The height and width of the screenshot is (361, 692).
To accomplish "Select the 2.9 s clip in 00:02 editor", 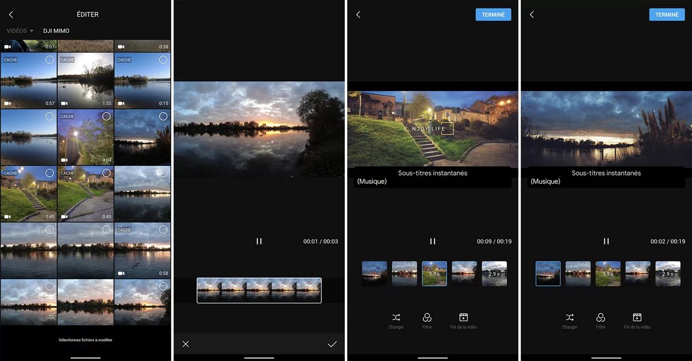I will coord(668,273).
